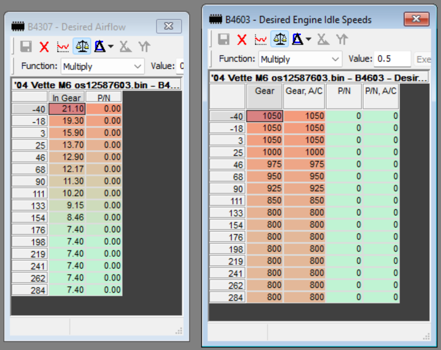This screenshot has width=441, height=350.
Task: Open the Function Multiply dropdown in B4603 window
Action: tap(300, 59)
